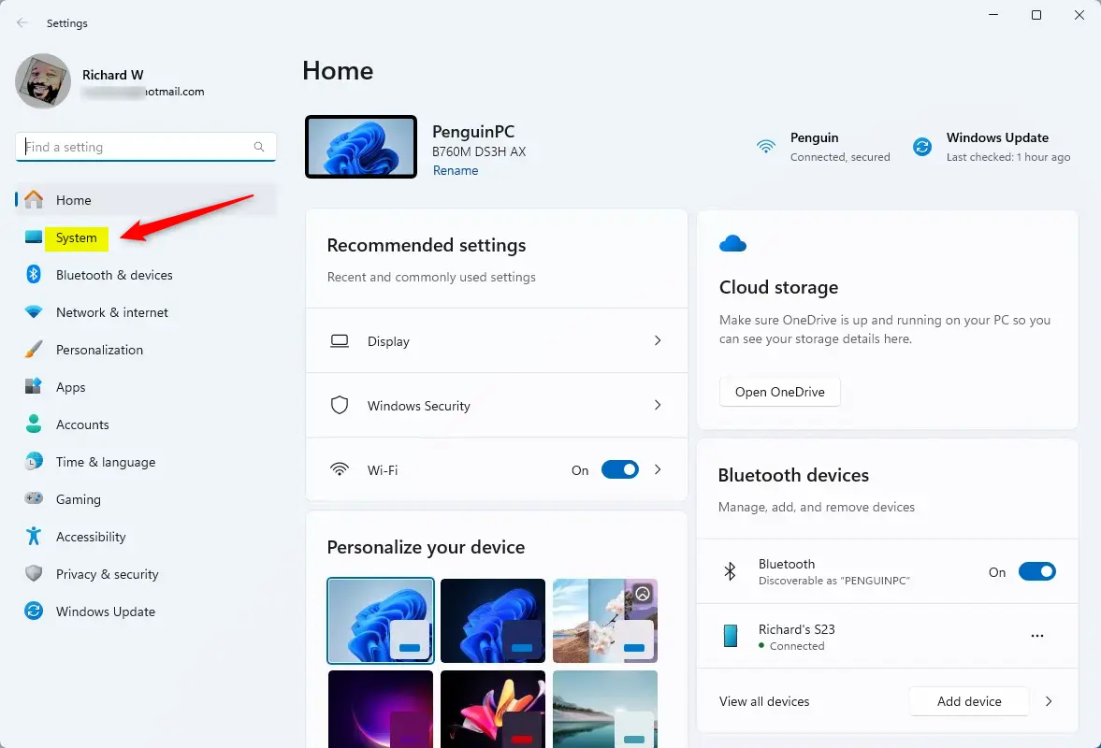Click the Windows Update sidebar icon
1101x748 pixels.
(33, 611)
